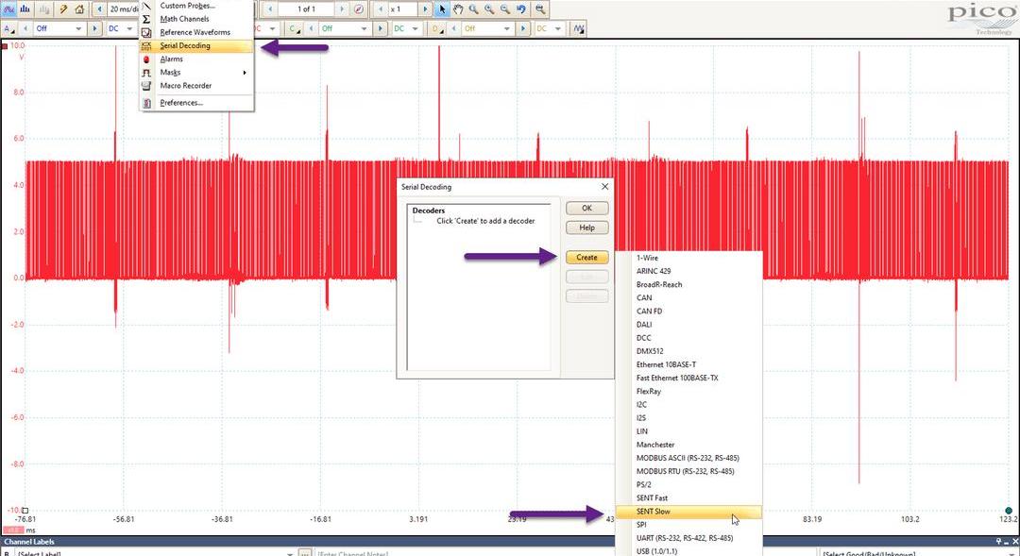Select 1-Wire from decoder list

point(688,258)
